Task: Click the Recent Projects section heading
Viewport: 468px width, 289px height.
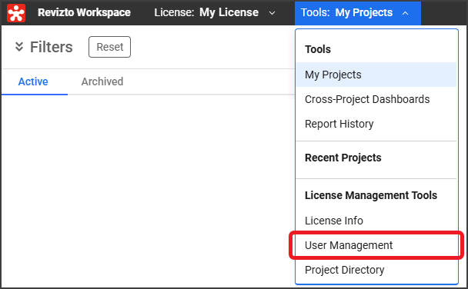Action: coord(343,158)
